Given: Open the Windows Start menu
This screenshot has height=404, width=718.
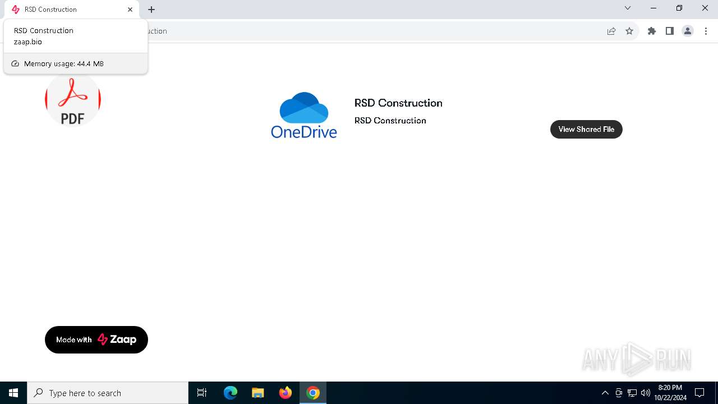Looking at the screenshot, I should click(13, 393).
